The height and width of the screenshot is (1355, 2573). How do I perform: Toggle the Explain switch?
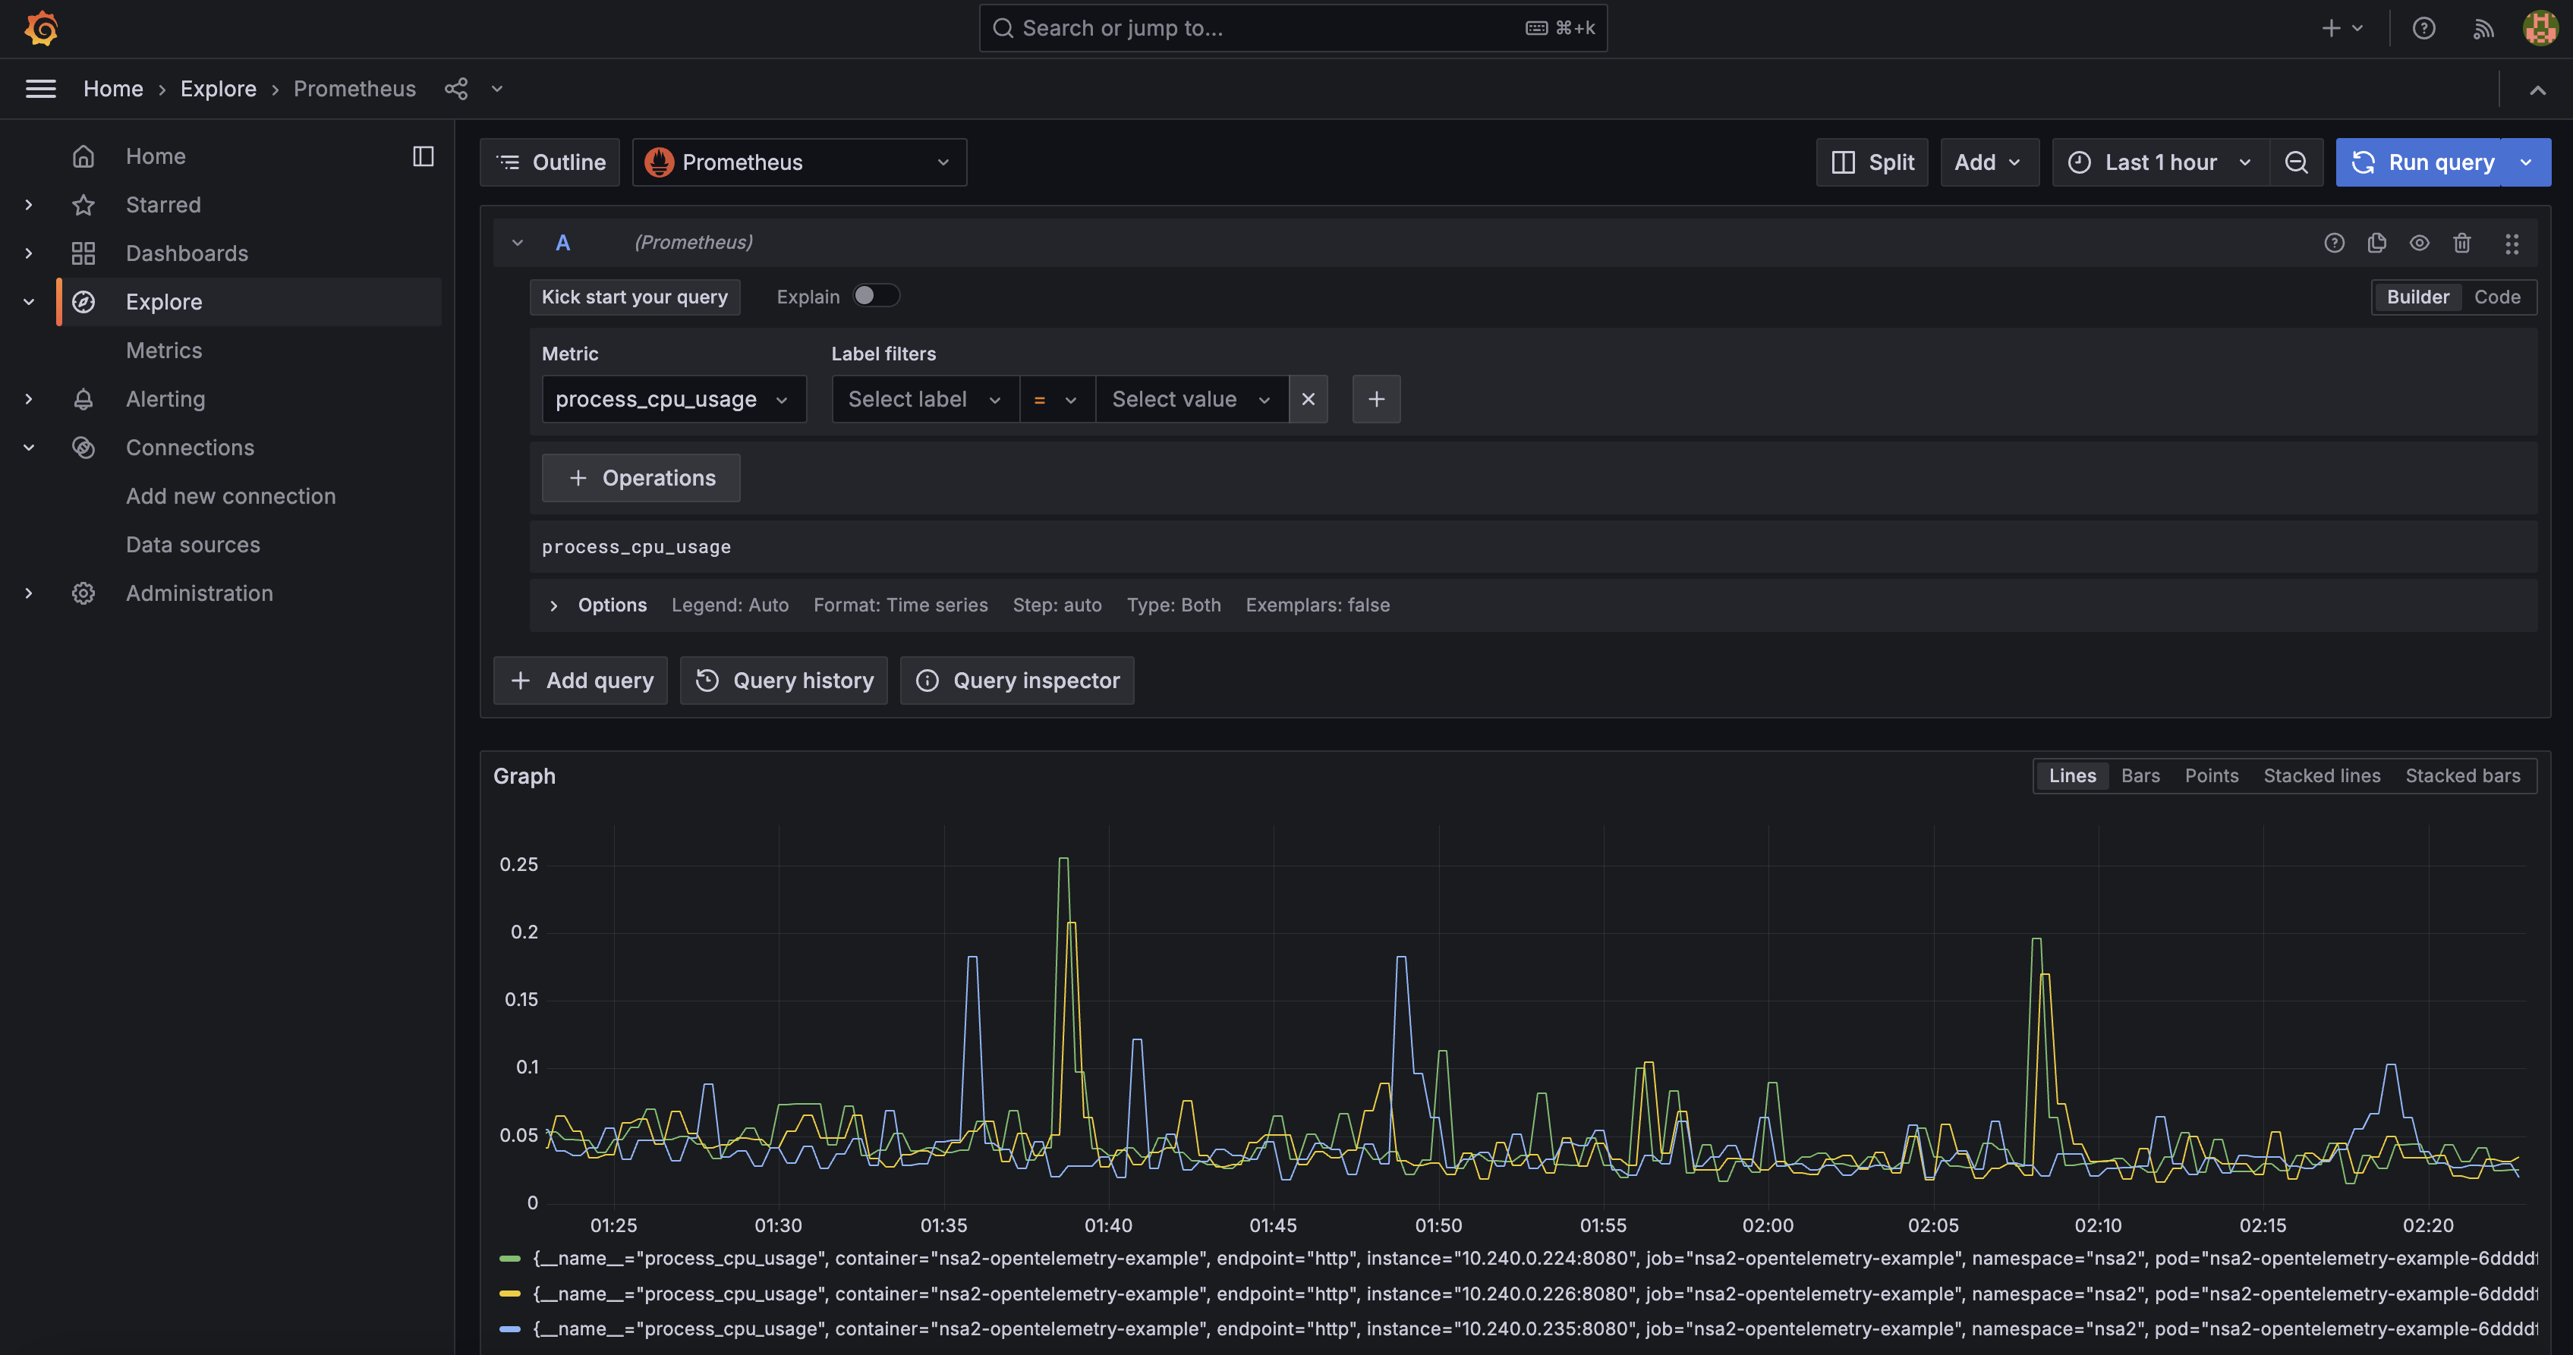point(876,296)
